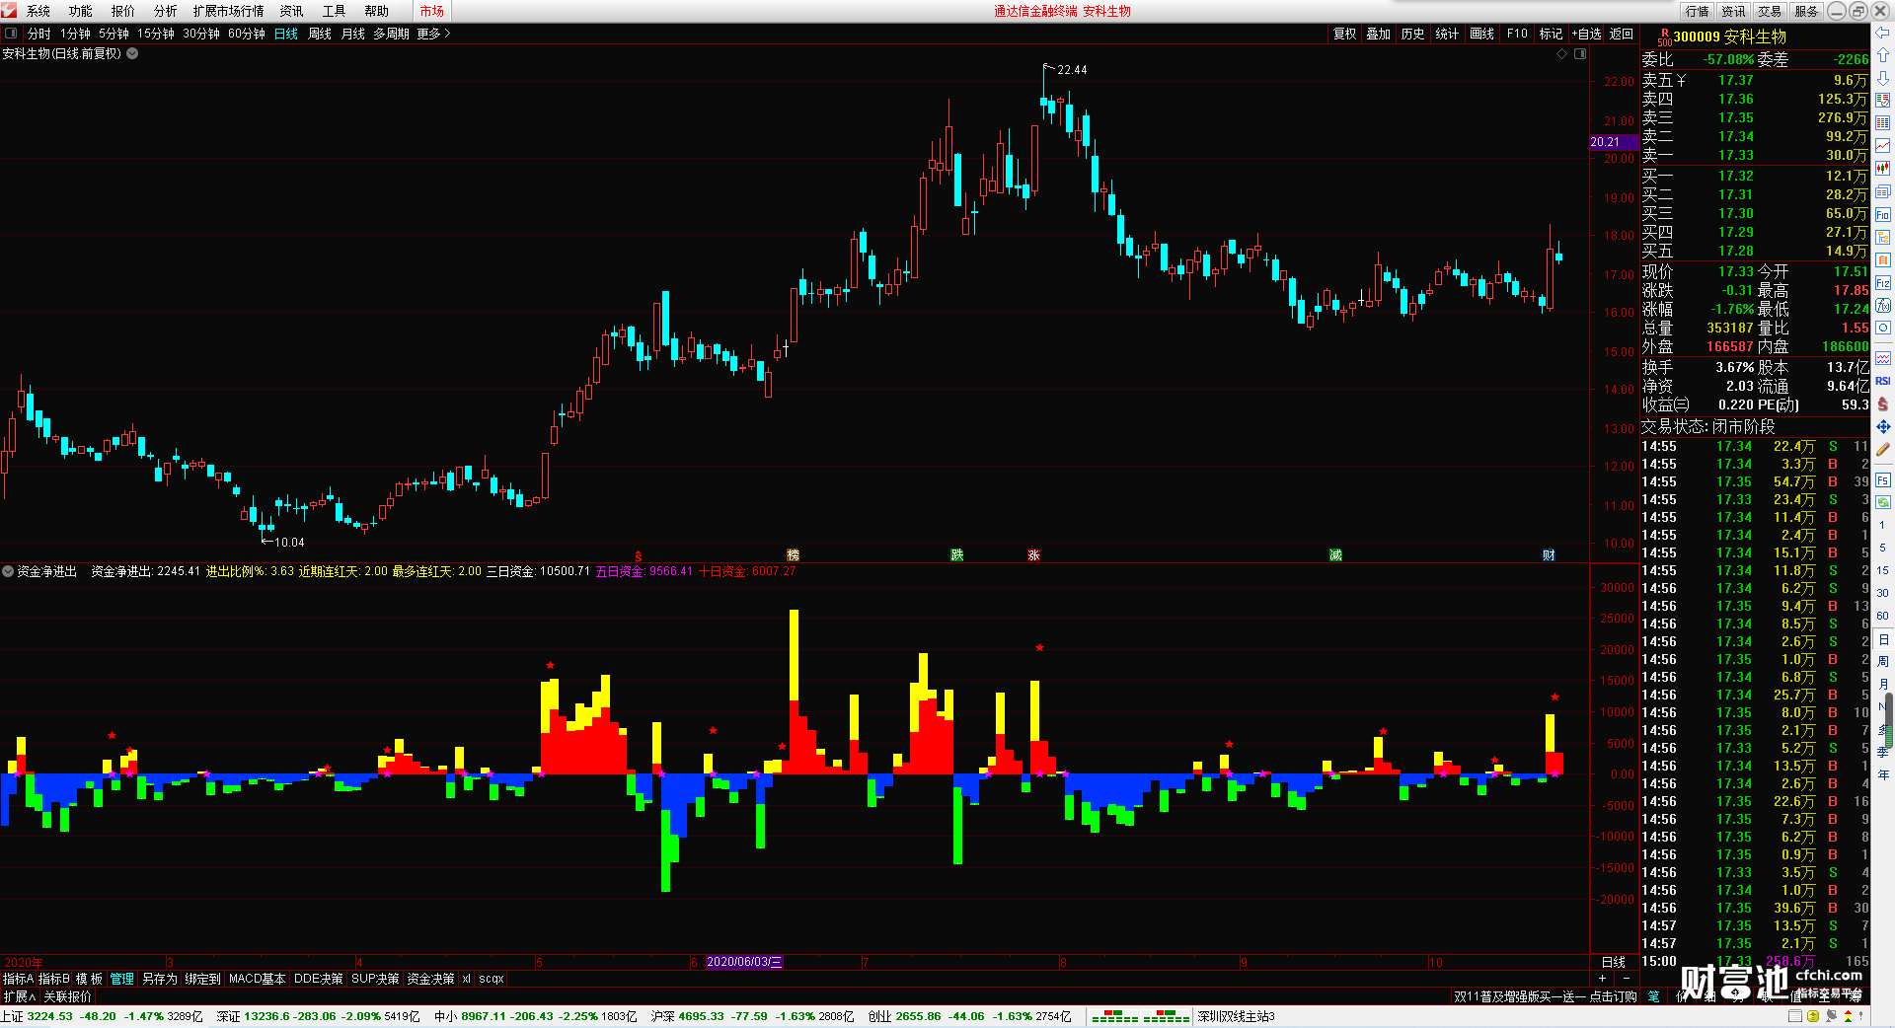
Task: Open the candlestick chart icon in right sidebar
Action: click(1883, 169)
